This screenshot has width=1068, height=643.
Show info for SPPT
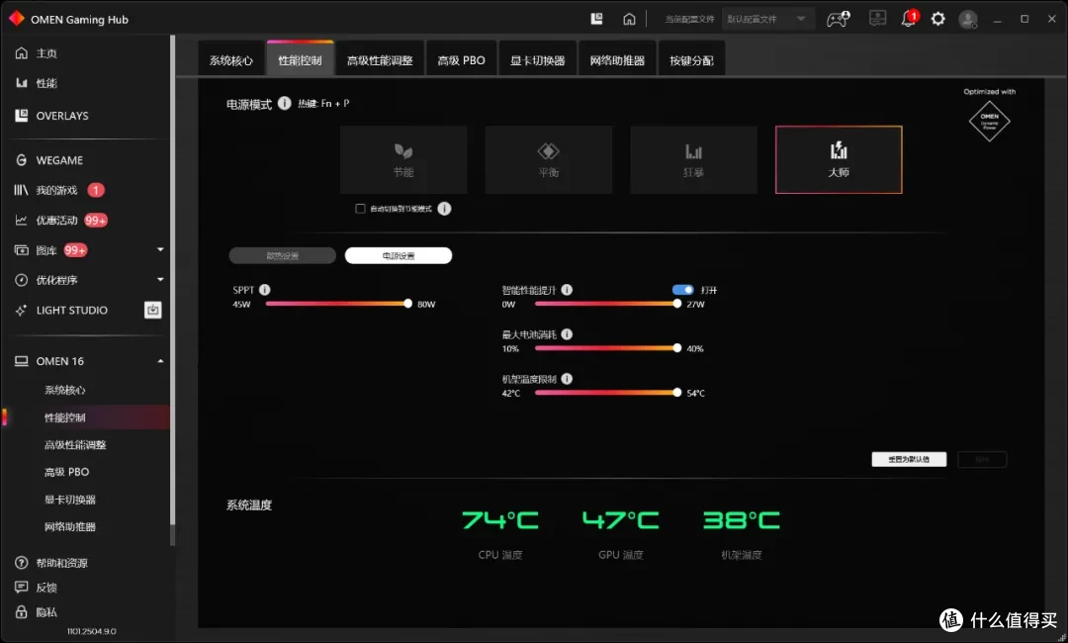pos(265,290)
